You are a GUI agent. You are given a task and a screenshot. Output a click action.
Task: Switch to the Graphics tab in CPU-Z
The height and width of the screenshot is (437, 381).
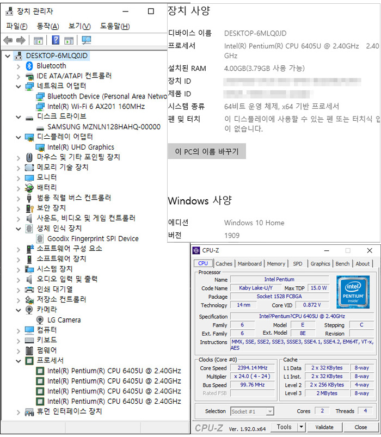tap(320, 263)
